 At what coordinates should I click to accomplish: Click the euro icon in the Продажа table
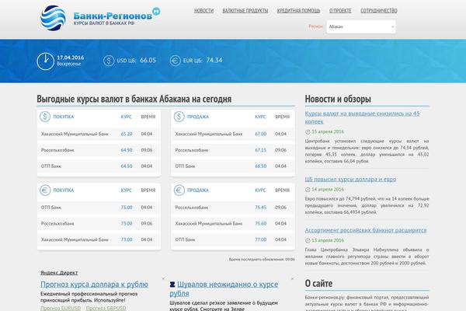pyautogui.click(x=179, y=190)
